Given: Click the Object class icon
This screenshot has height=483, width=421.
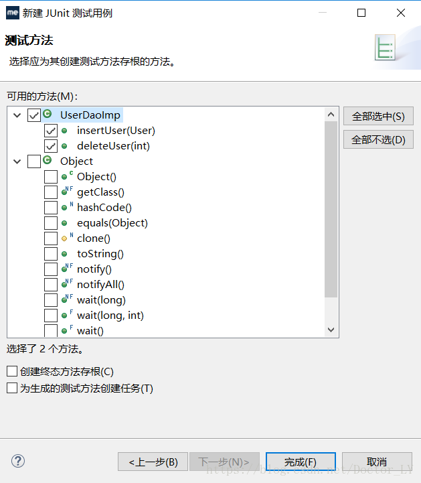Looking at the screenshot, I should pos(47,160).
